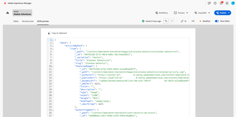Viewport: 236px width, 117px height.
Task: Click the Modified status label
Action: (x=206, y=21)
